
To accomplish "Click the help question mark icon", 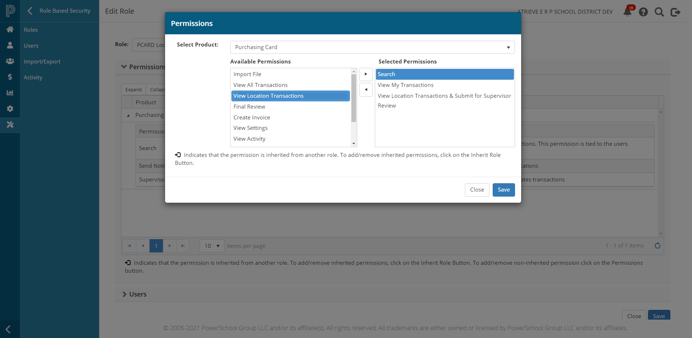I will point(644,12).
